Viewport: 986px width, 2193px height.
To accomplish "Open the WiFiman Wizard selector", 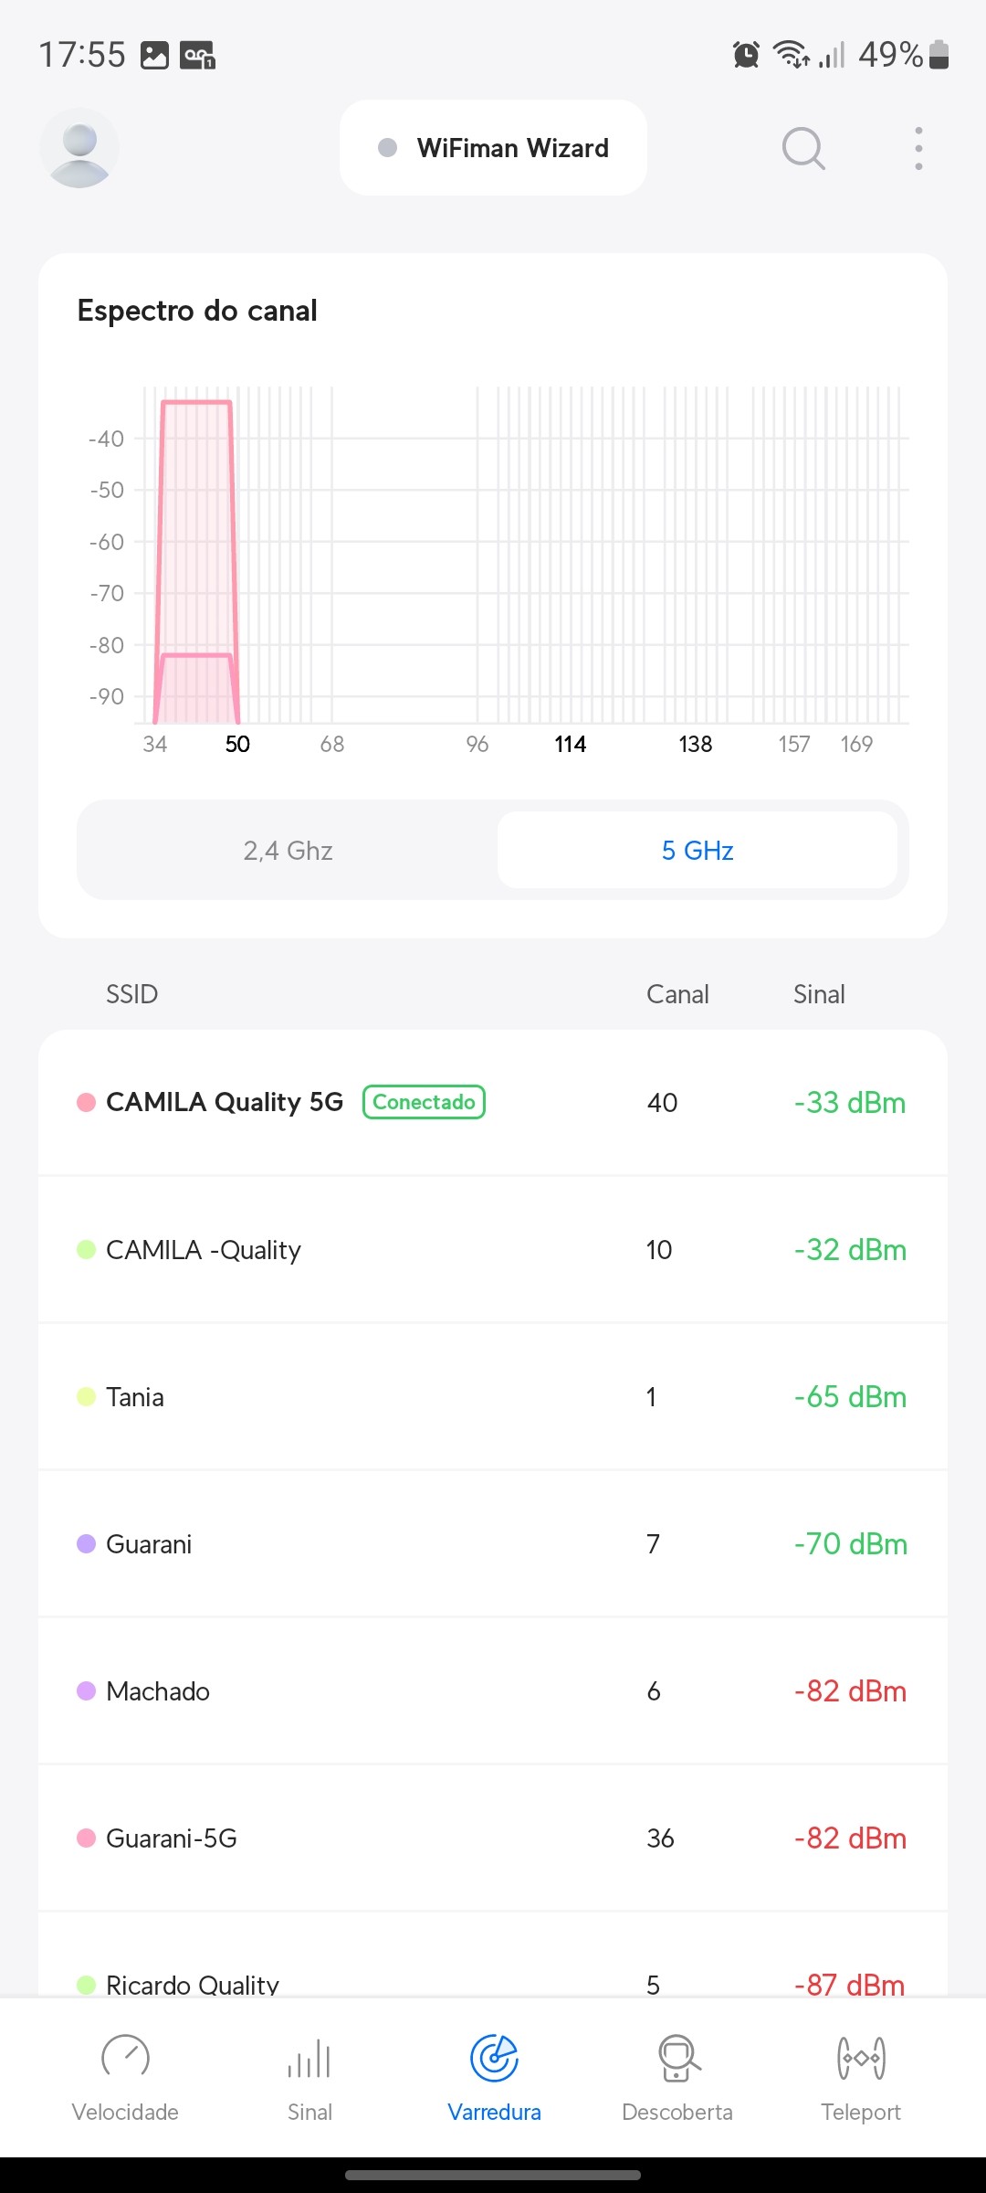I will click(x=494, y=148).
